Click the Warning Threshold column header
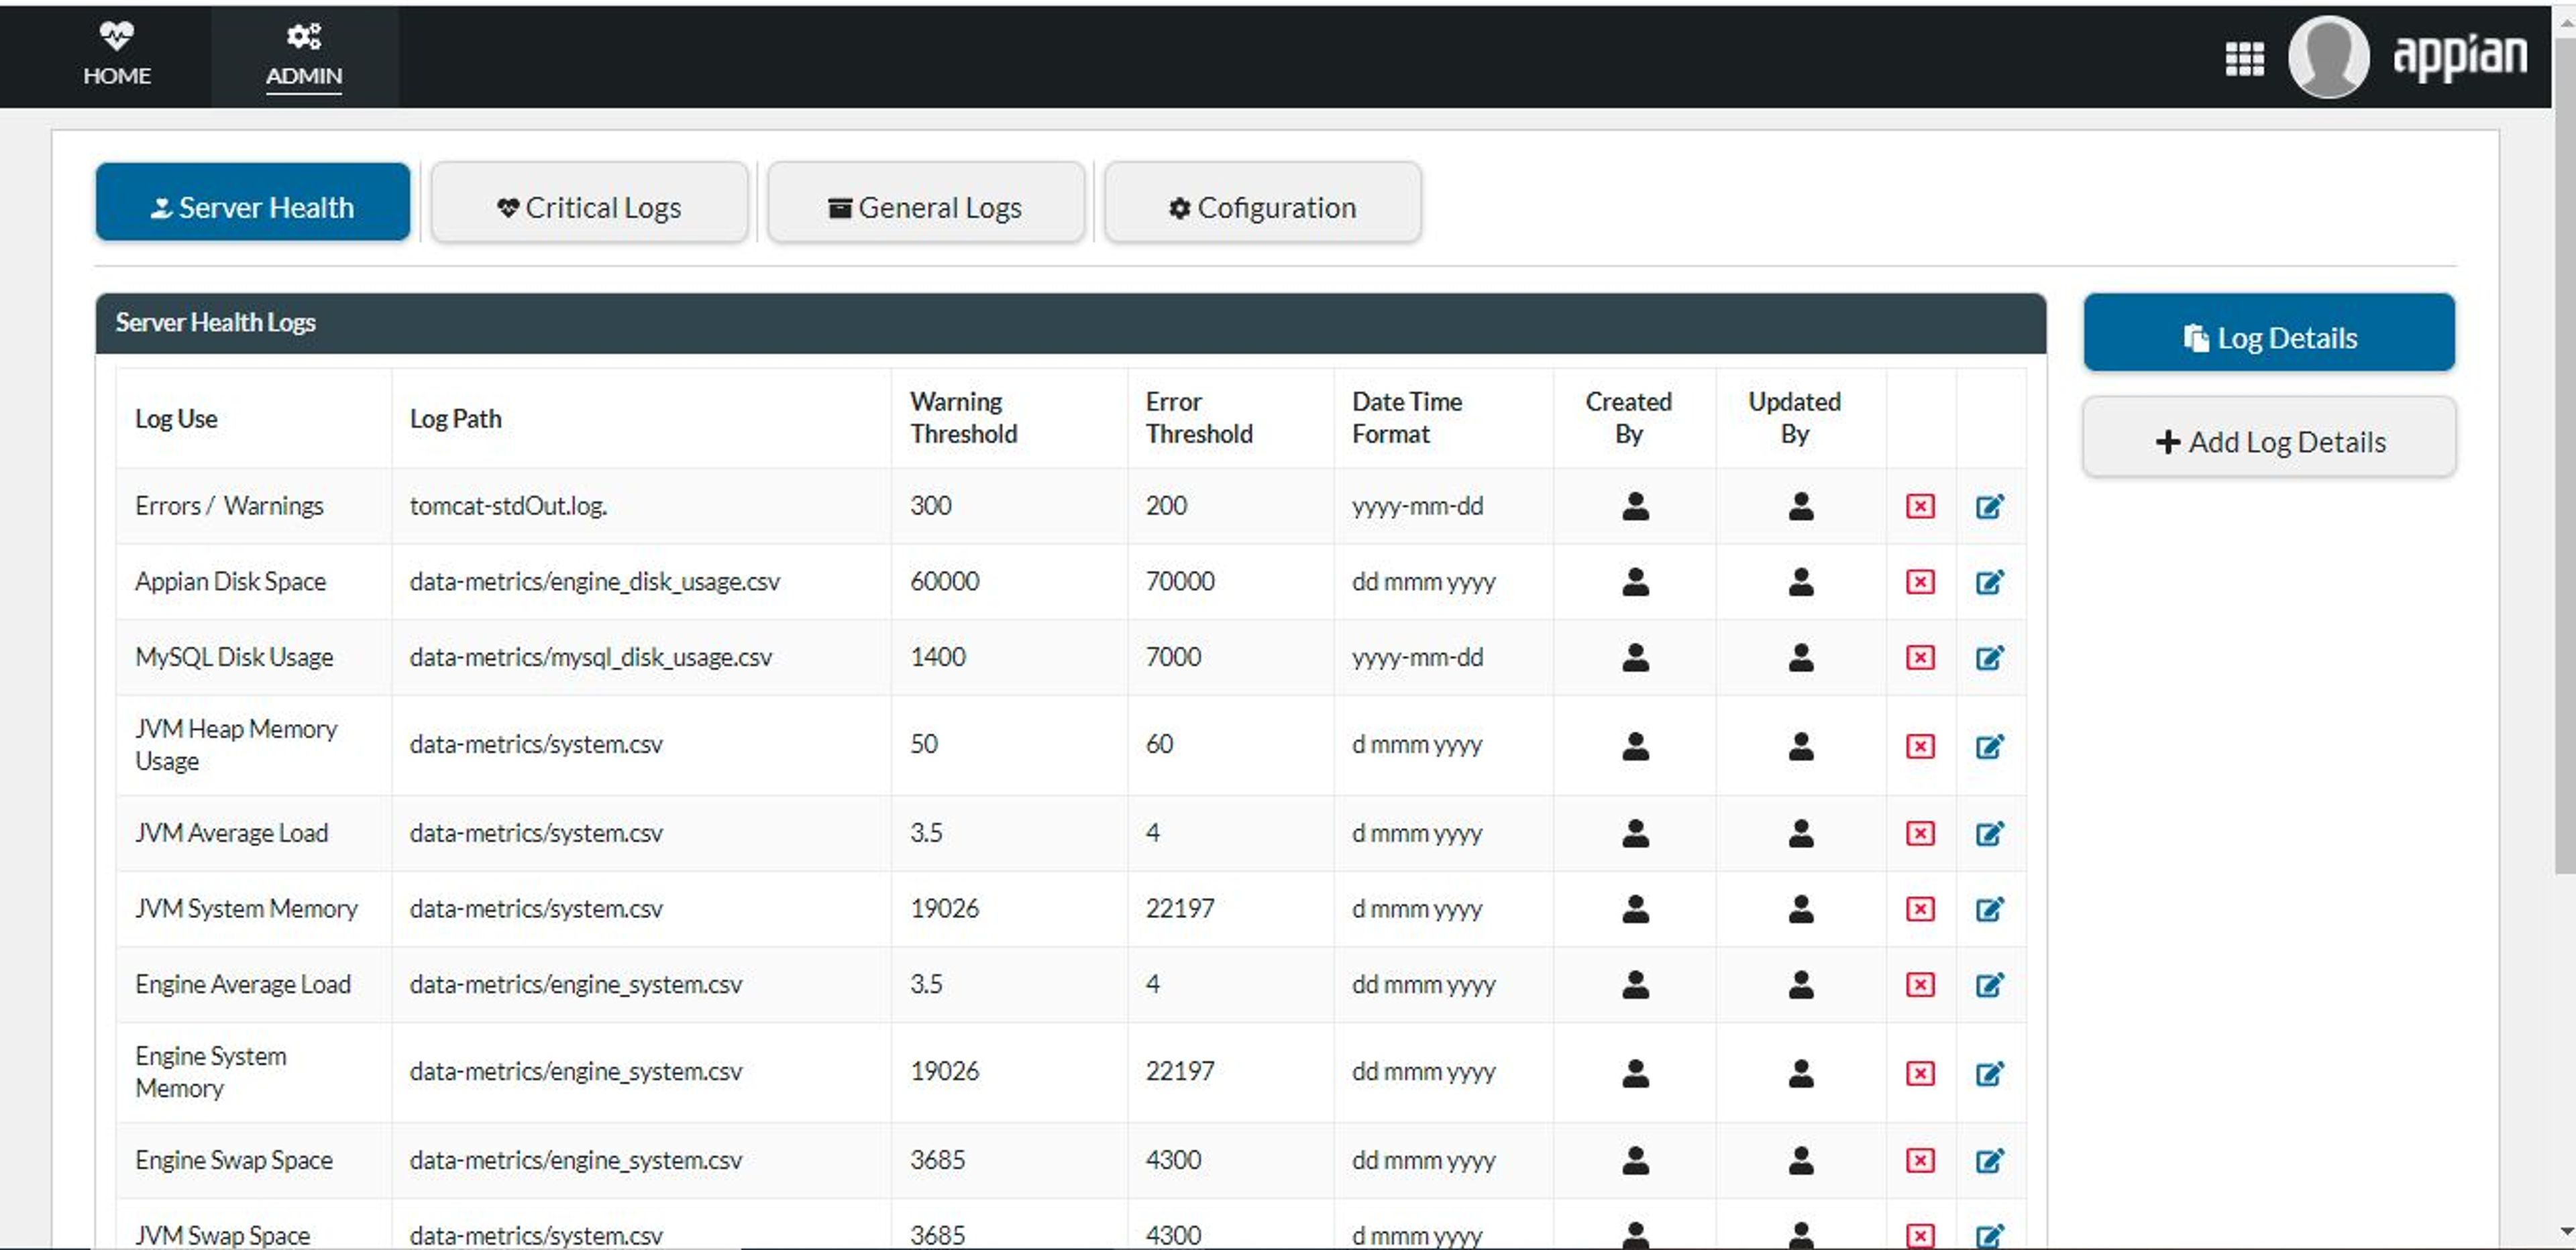Screen dimensions: 2576x1250 [963, 418]
